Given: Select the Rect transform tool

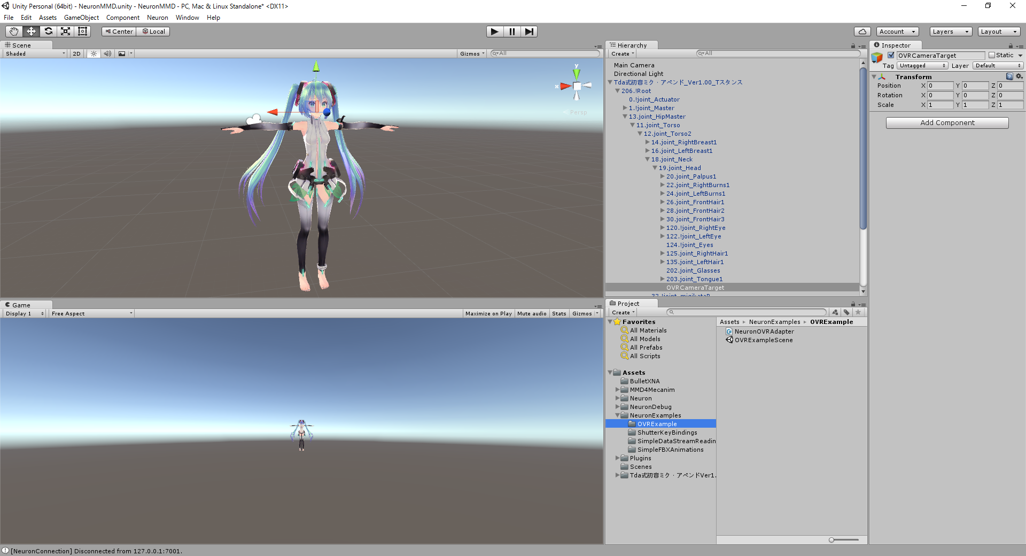Looking at the screenshot, I should 82,31.
